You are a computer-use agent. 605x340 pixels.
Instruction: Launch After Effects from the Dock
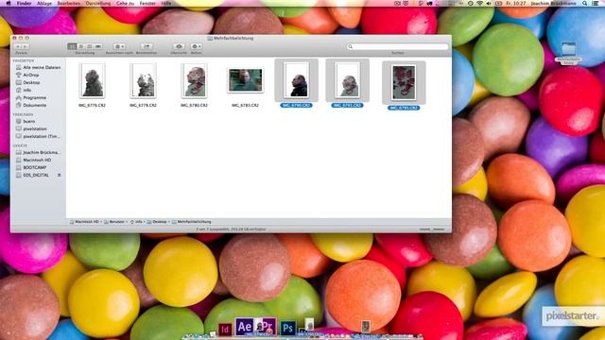[245, 327]
